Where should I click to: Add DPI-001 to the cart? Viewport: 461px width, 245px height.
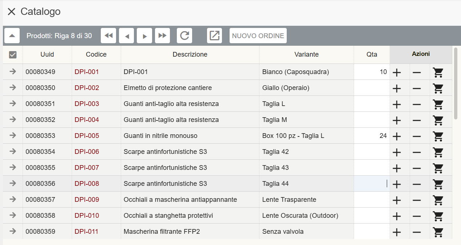coord(438,72)
